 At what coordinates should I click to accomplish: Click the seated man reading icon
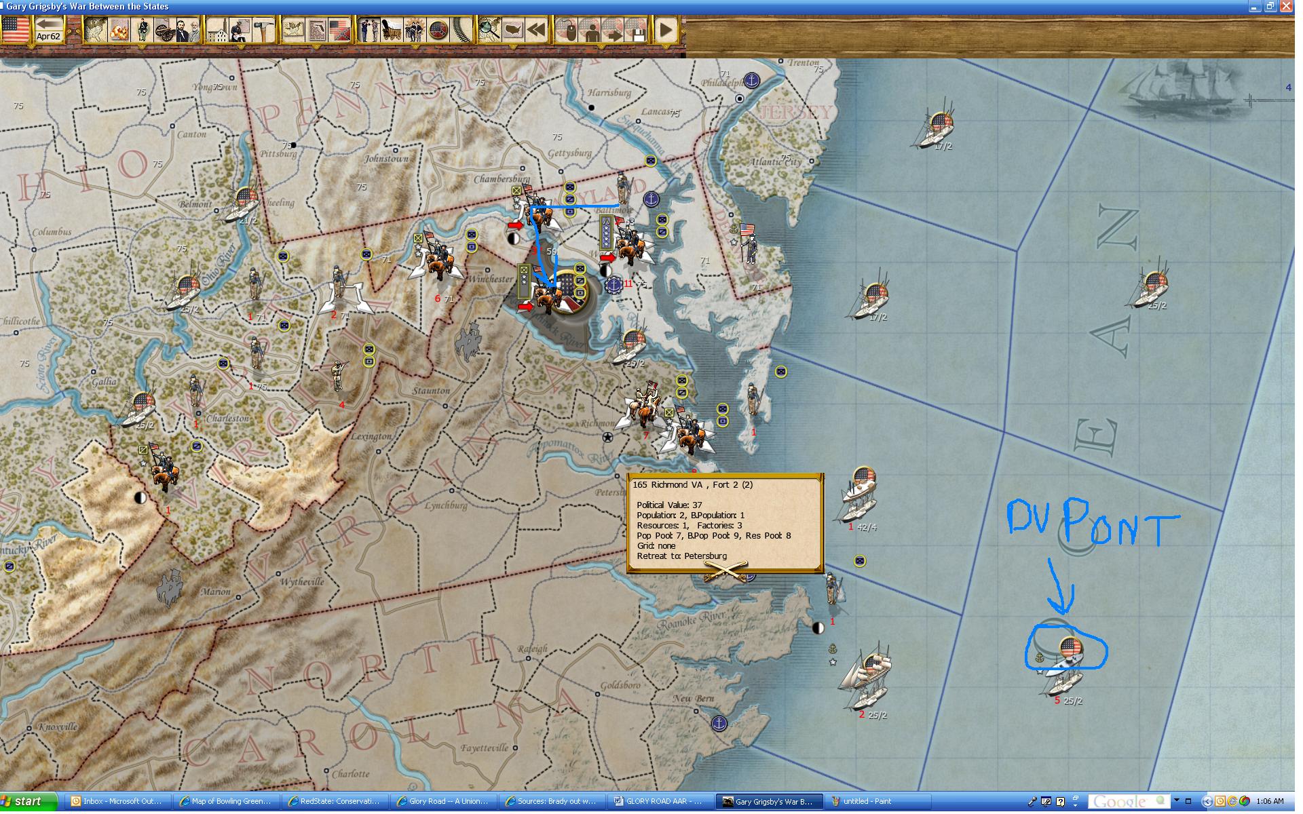click(240, 30)
